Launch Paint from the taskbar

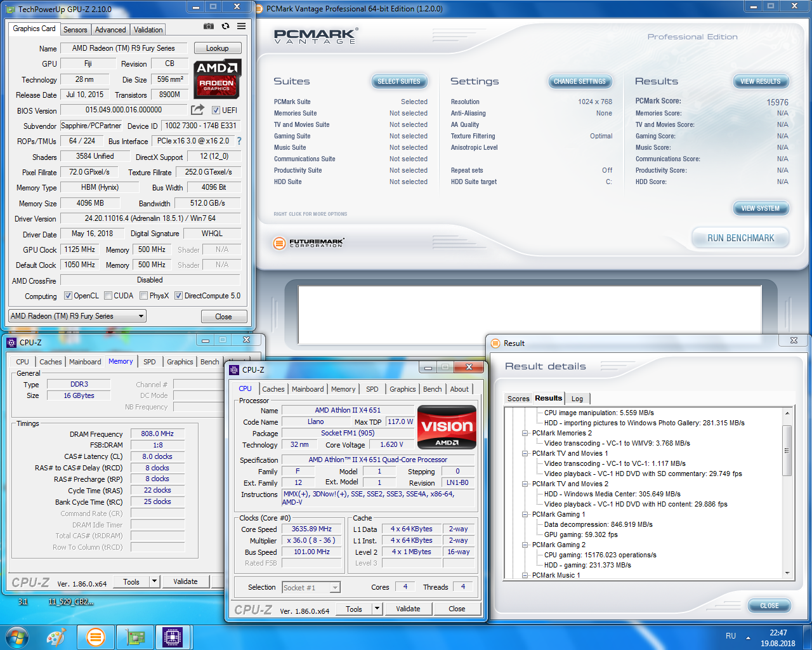[56, 637]
